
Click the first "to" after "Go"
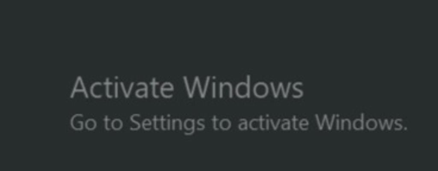(113, 124)
